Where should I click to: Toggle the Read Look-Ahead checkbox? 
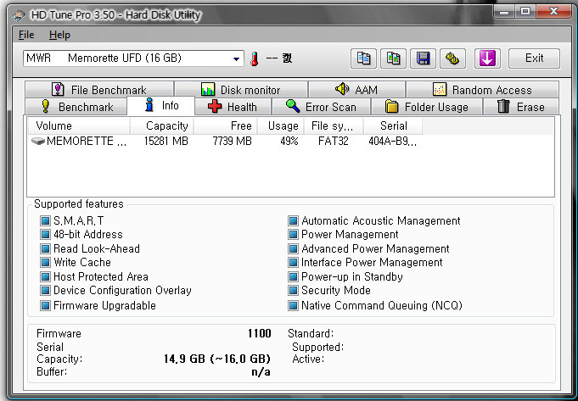click(45, 249)
